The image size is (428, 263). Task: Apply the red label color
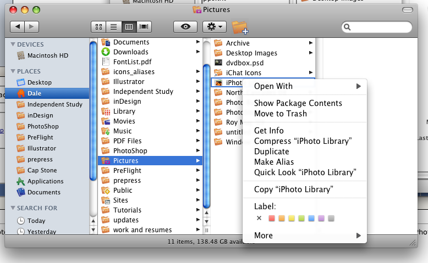click(x=272, y=218)
